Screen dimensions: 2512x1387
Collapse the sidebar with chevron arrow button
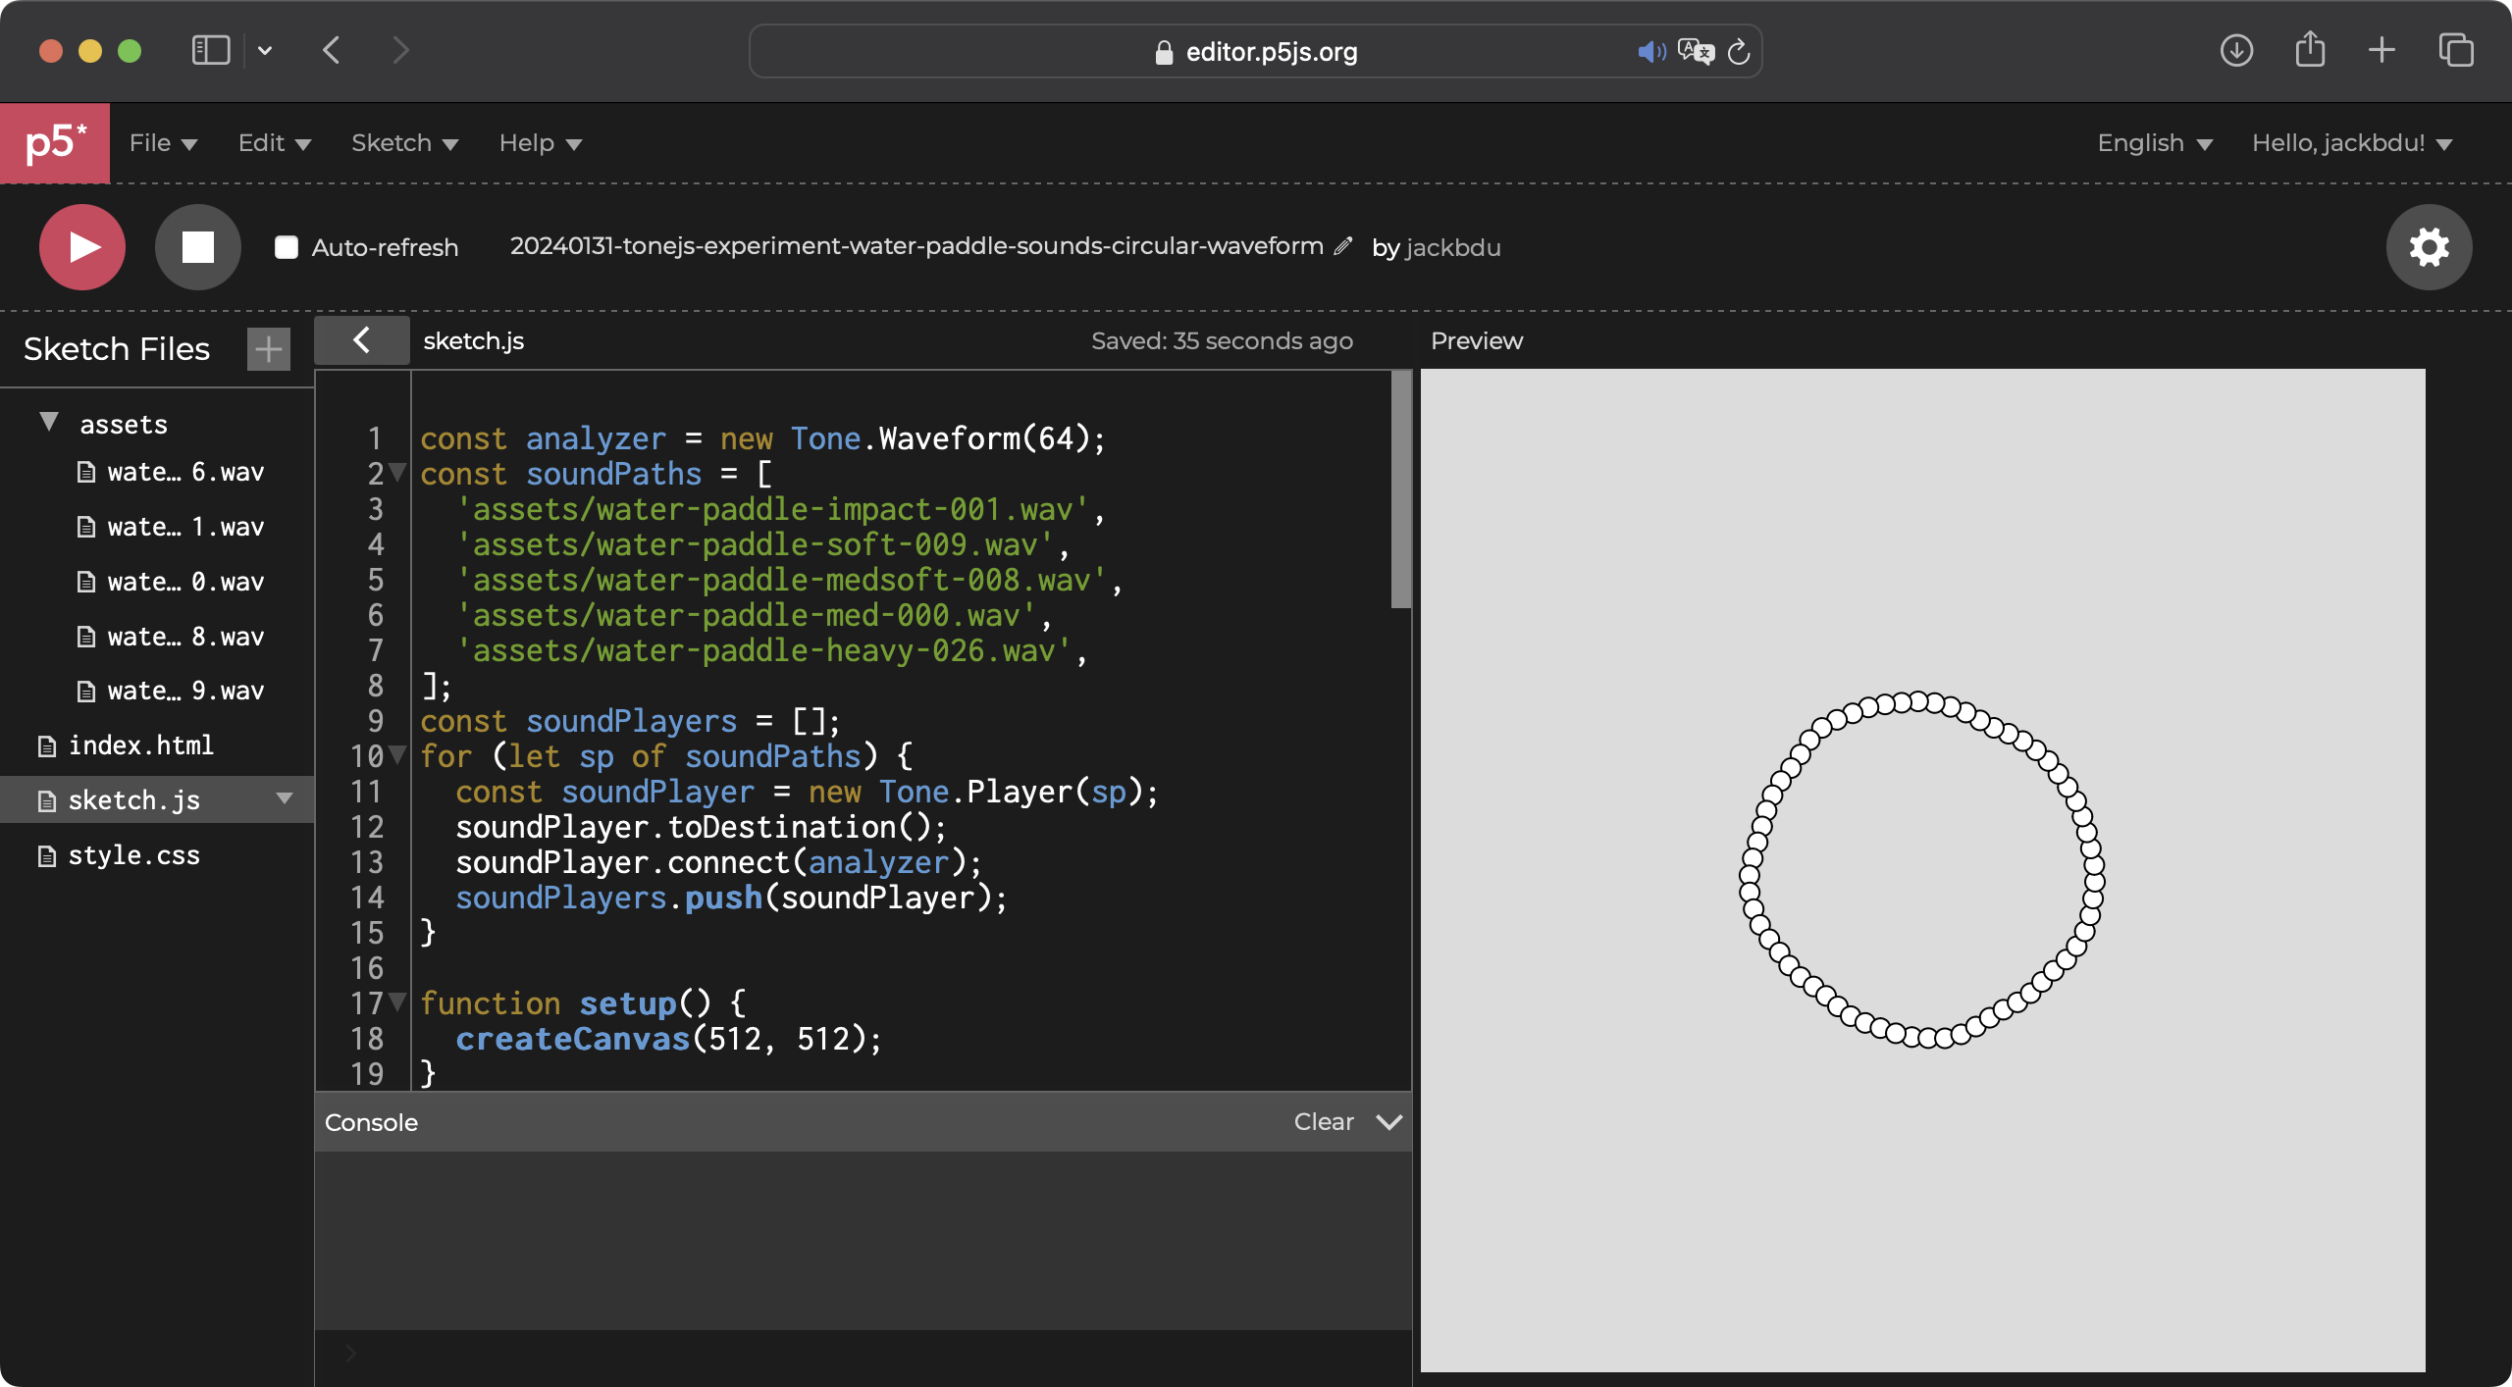pos(361,340)
